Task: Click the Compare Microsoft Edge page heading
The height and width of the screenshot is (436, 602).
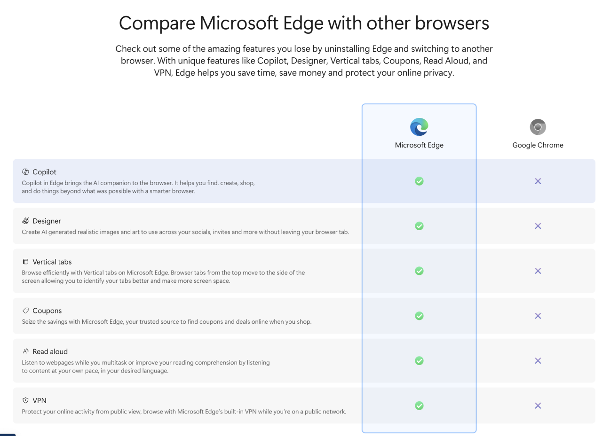Action: pyautogui.click(x=304, y=23)
